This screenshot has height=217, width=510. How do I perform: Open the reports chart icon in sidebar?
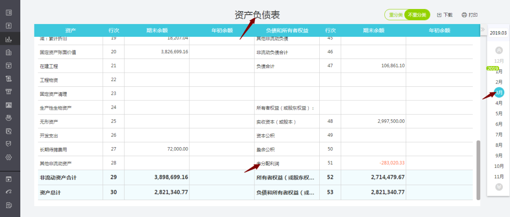coord(8,39)
